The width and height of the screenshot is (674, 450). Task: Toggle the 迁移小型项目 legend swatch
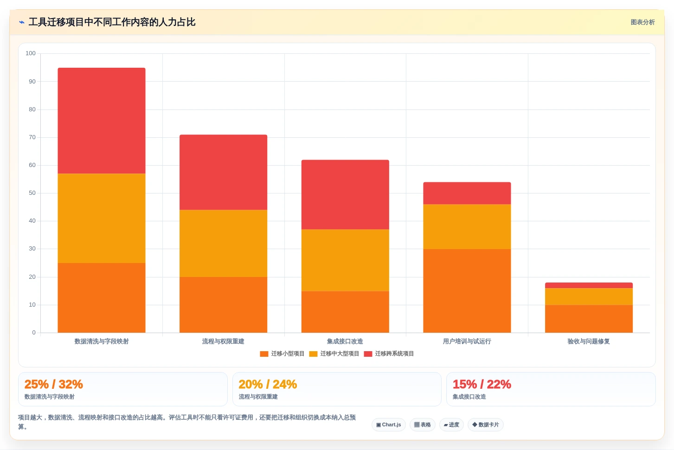tap(264, 354)
